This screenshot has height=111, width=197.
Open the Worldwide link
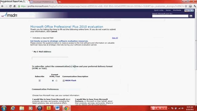[x=177, y=10]
